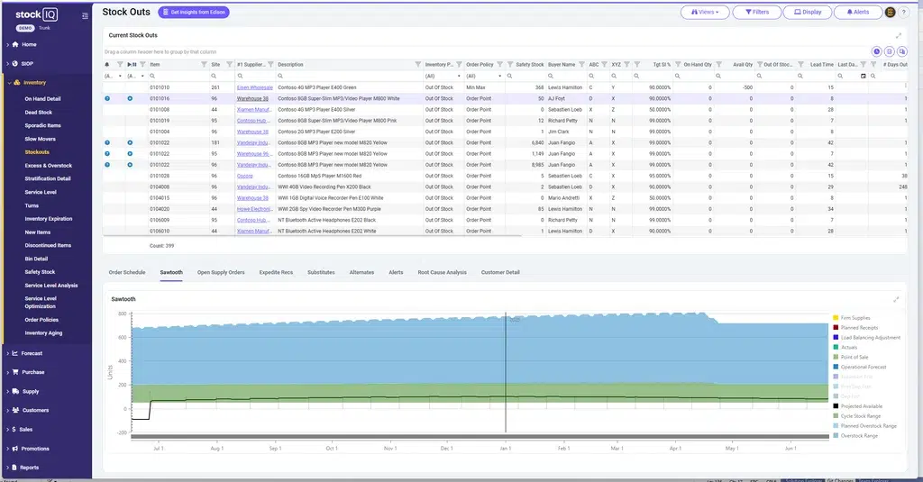Click the filter funnel on Description column
The image size is (923, 482).
pyautogui.click(x=418, y=64)
